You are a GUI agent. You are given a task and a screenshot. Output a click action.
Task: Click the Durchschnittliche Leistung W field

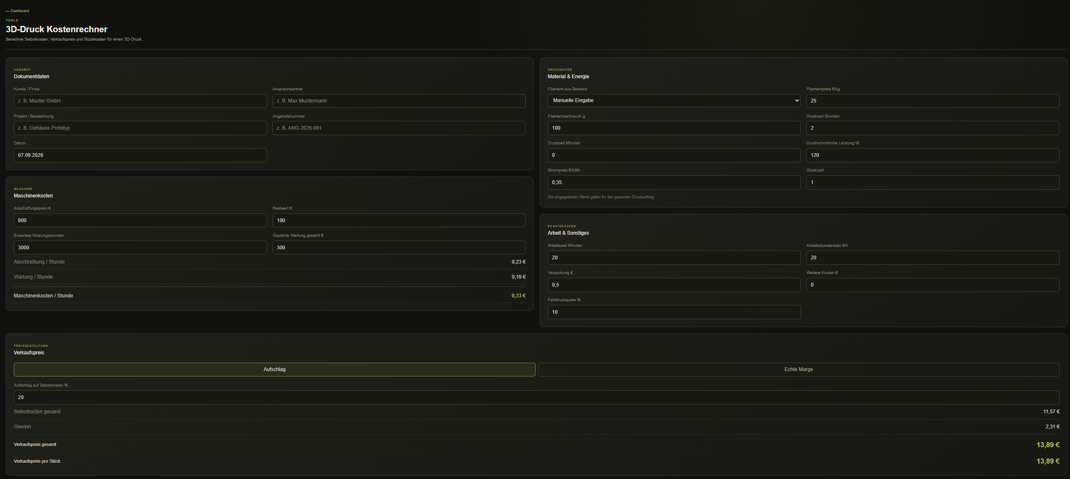(933, 155)
